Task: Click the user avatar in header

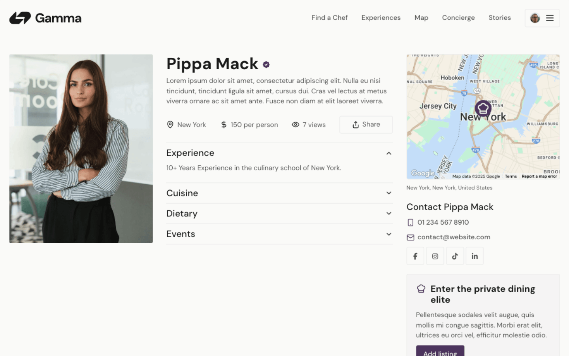Action: [535, 18]
